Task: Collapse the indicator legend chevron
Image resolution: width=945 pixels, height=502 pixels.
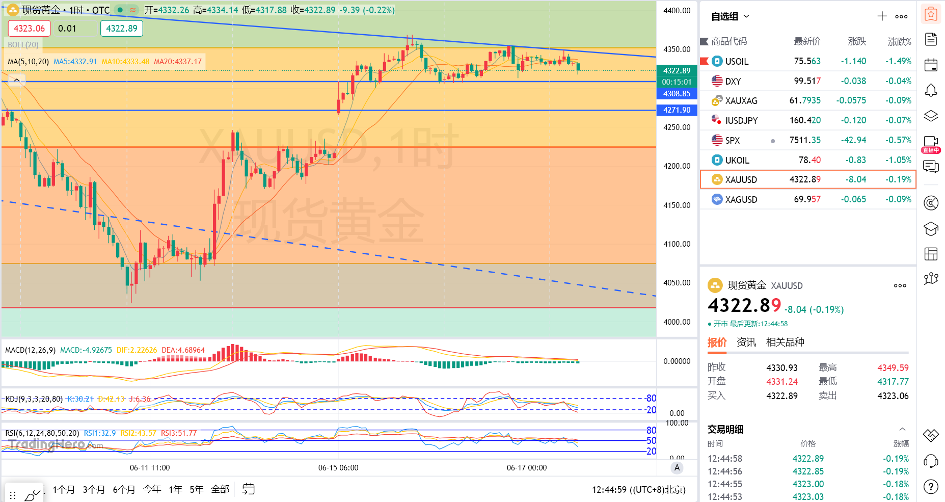Action: pos(17,80)
